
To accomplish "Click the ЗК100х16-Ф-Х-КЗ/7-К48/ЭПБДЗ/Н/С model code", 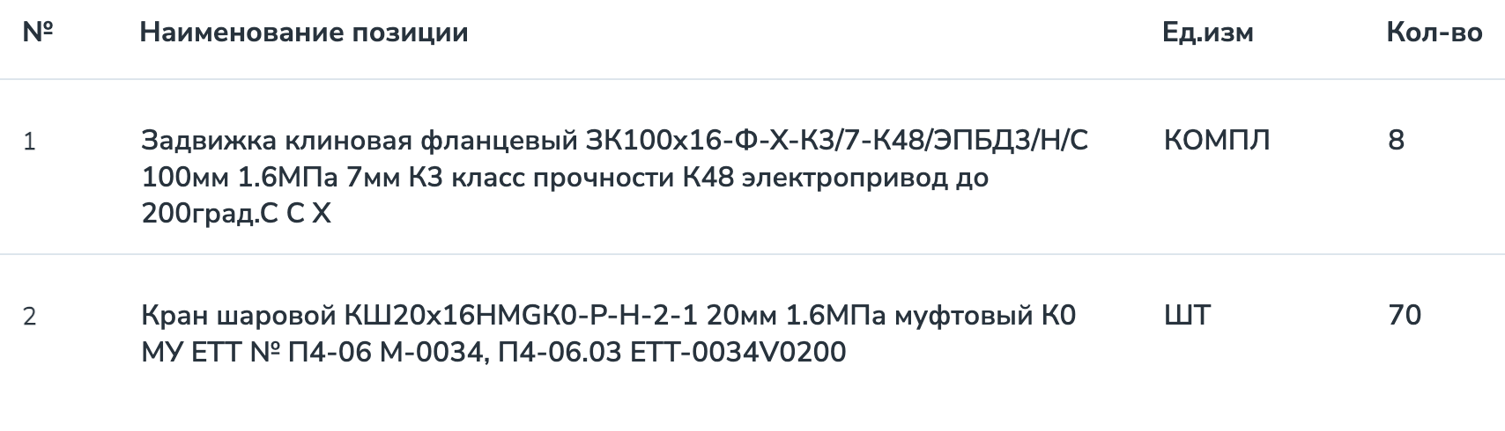I will point(837,141).
